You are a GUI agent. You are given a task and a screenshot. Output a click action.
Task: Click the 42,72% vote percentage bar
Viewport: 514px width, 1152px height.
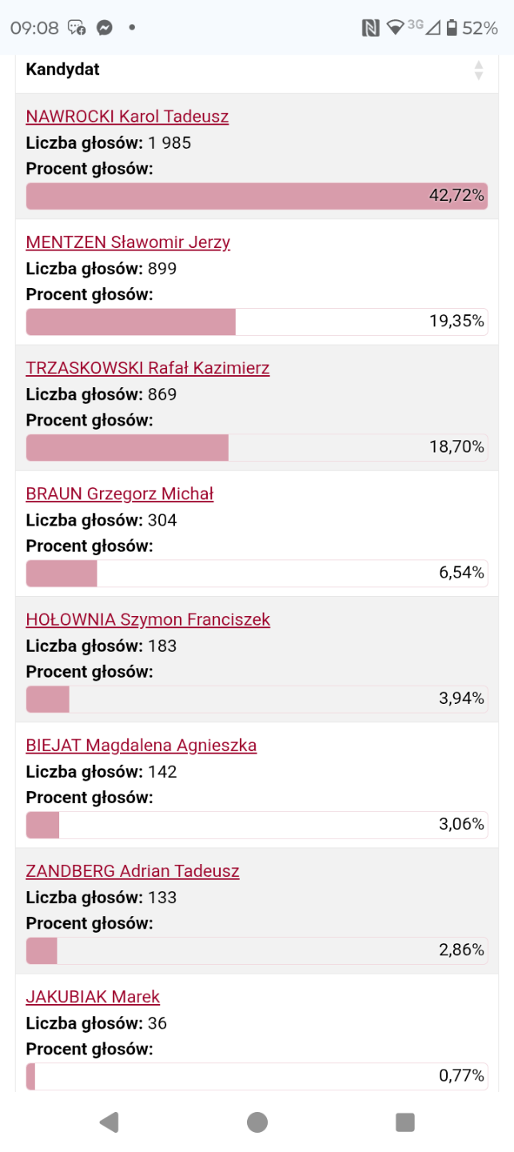257,196
